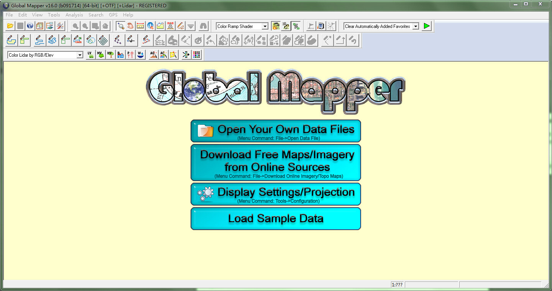Open the File menu
This screenshot has width=552, height=291.
pyautogui.click(x=9, y=15)
